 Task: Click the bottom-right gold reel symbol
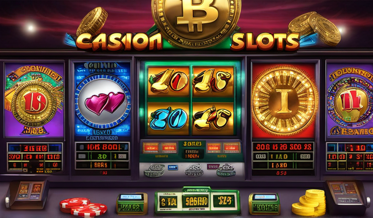click(x=213, y=118)
